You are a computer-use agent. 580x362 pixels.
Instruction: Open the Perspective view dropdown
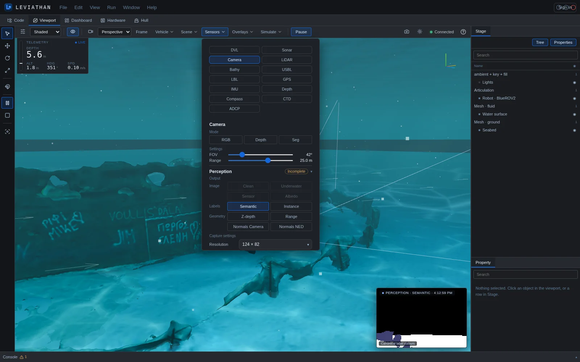point(115,32)
